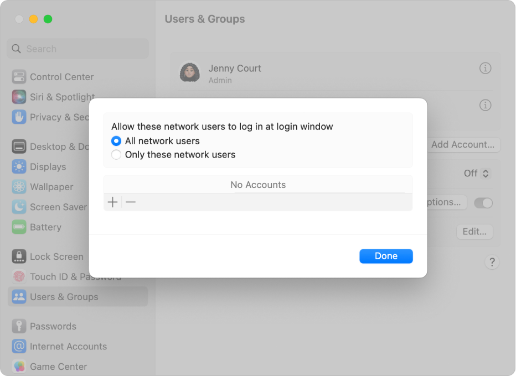516x377 pixels.
Task: Click the Done button
Action: pyautogui.click(x=386, y=256)
